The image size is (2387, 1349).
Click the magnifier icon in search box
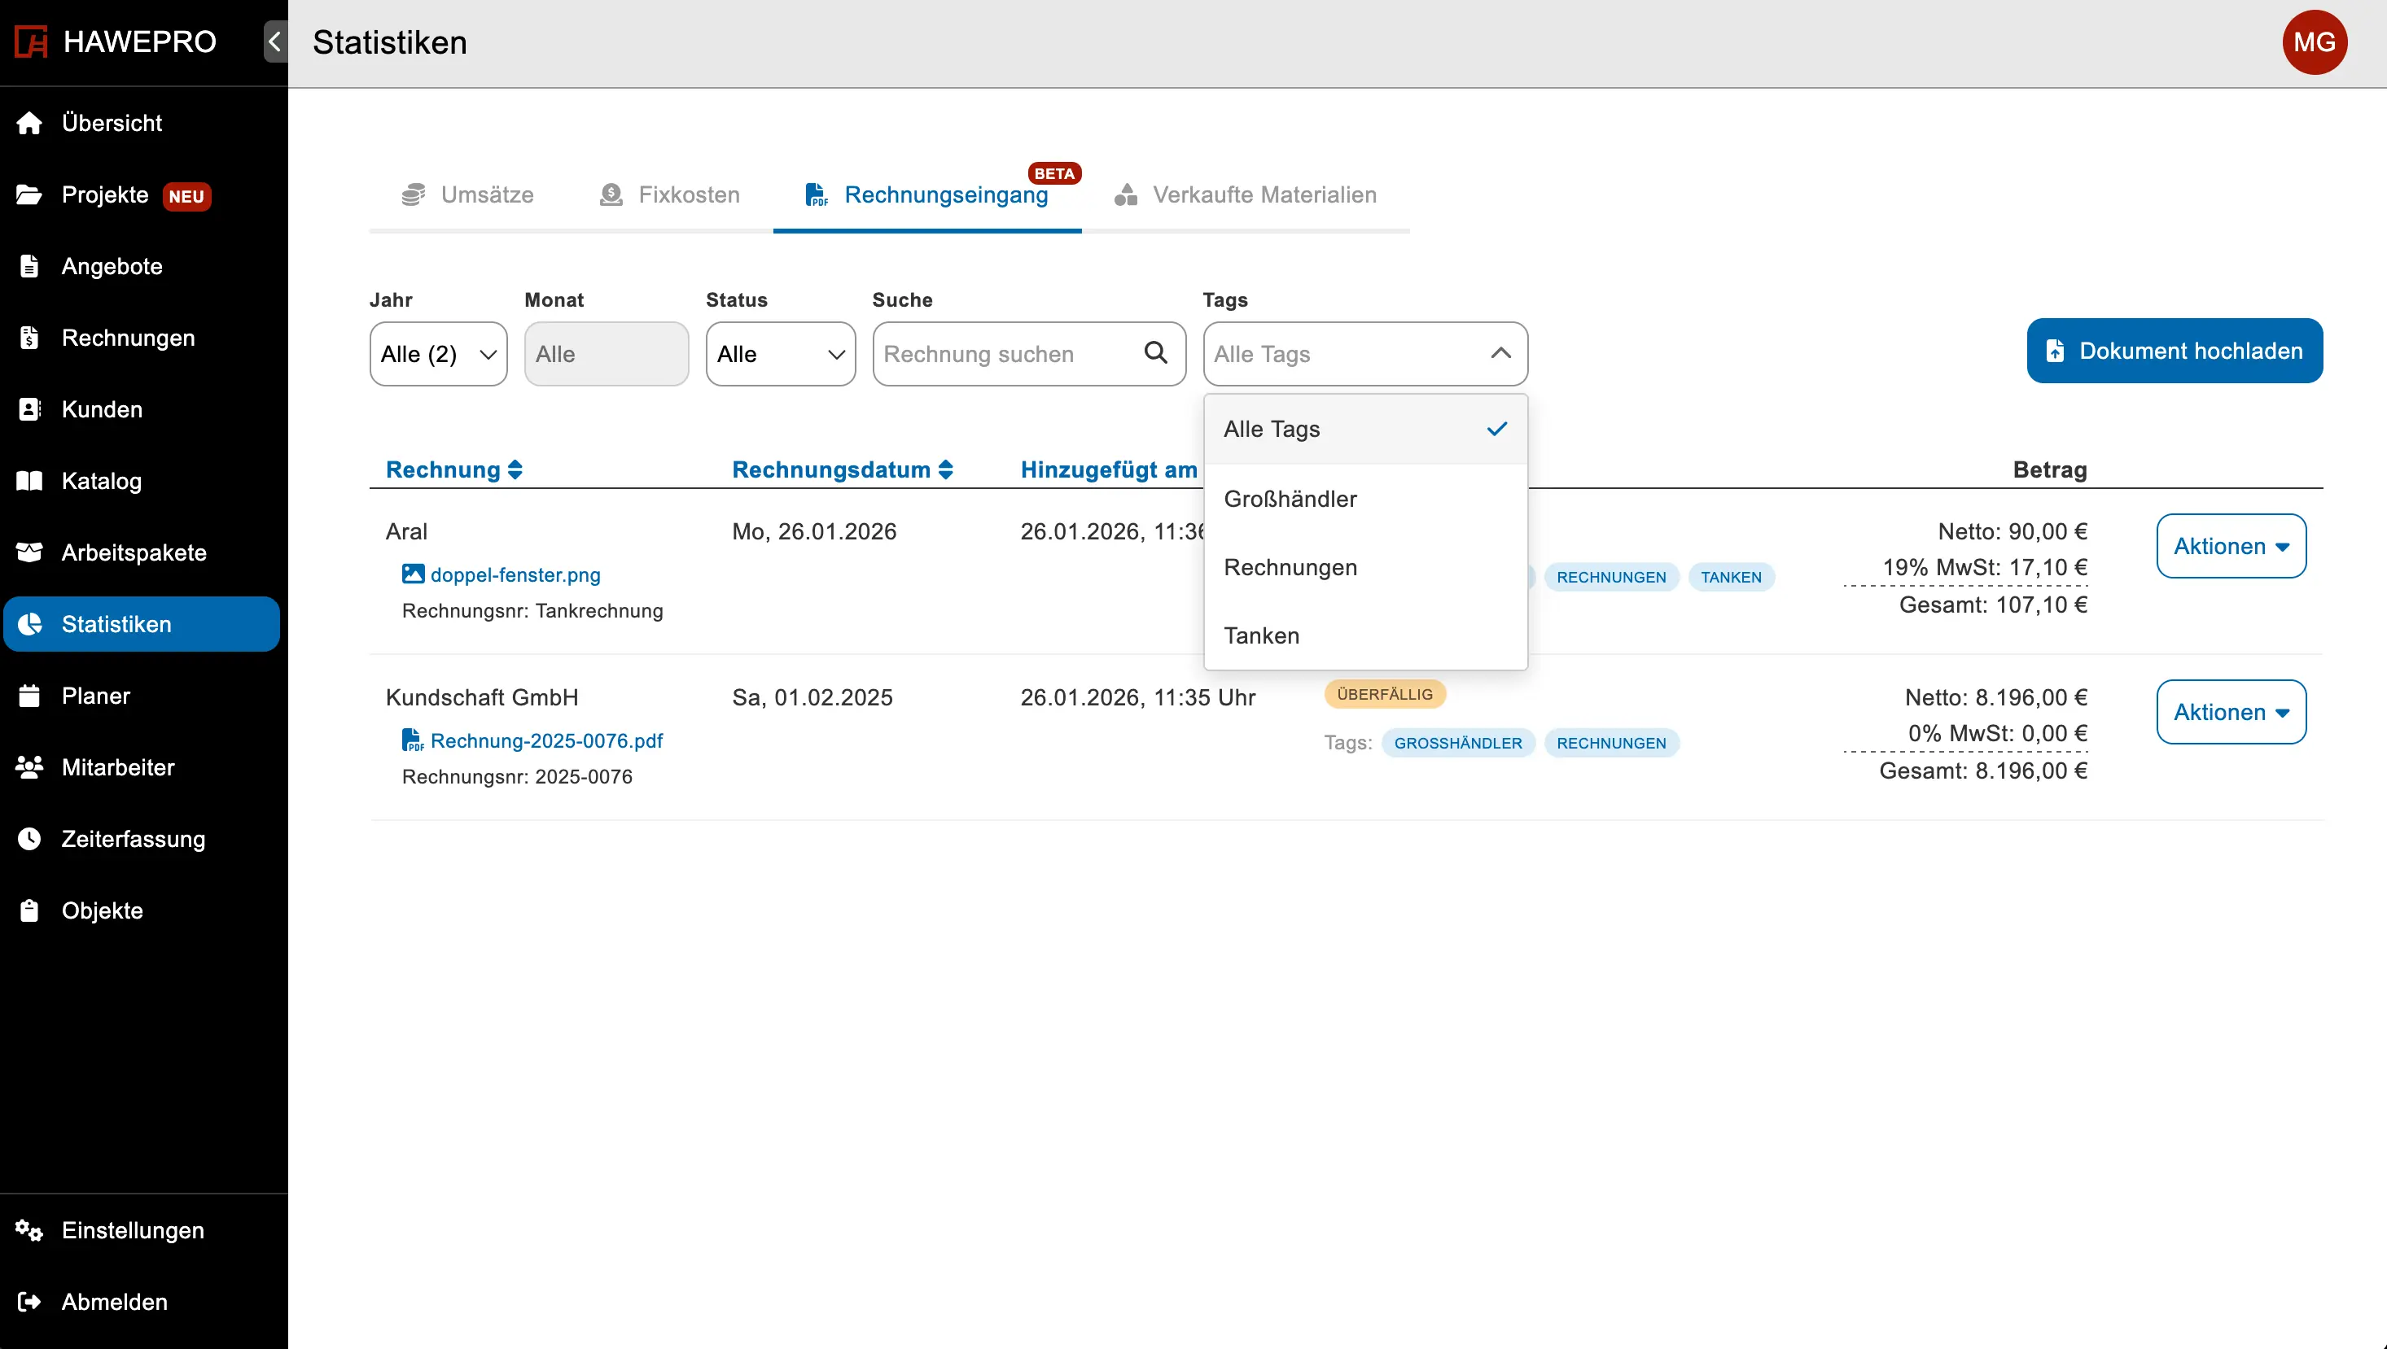pyautogui.click(x=1155, y=353)
